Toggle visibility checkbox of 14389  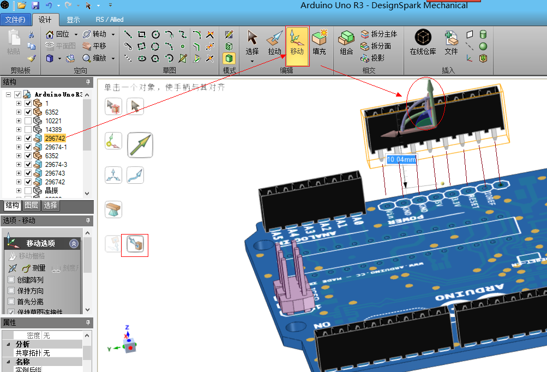[x=28, y=129]
